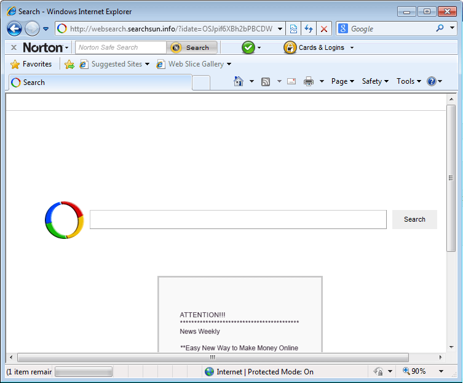The width and height of the screenshot is (463, 383).
Task: Click the Refresh page icon
Action: (309, 29)
